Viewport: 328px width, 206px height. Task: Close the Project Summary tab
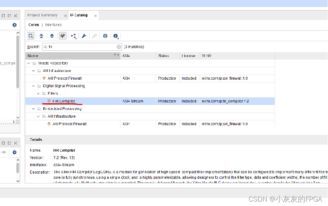pos(65,16)
